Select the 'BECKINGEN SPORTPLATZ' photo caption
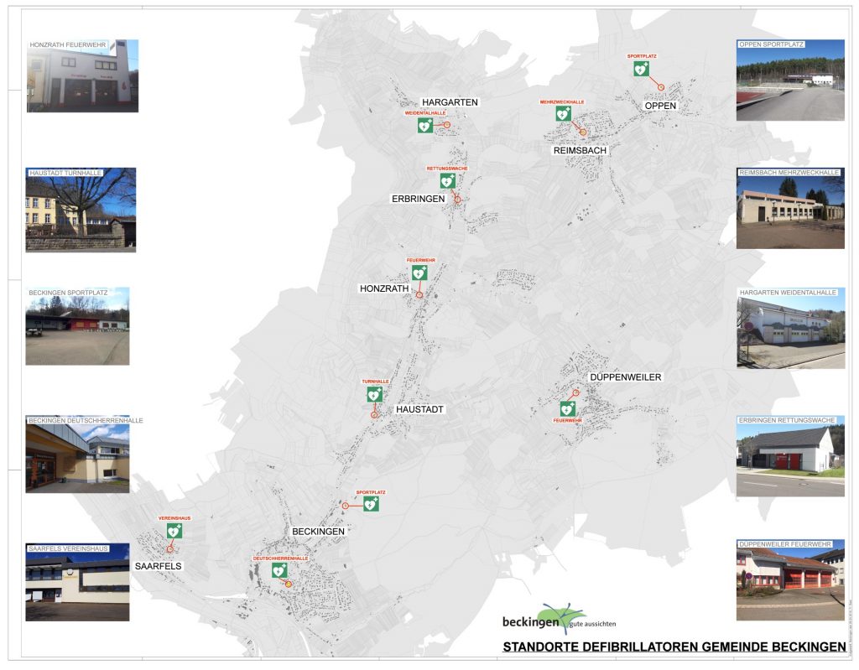Viewport: 859px width, 670px height. [x=69, y=293]
